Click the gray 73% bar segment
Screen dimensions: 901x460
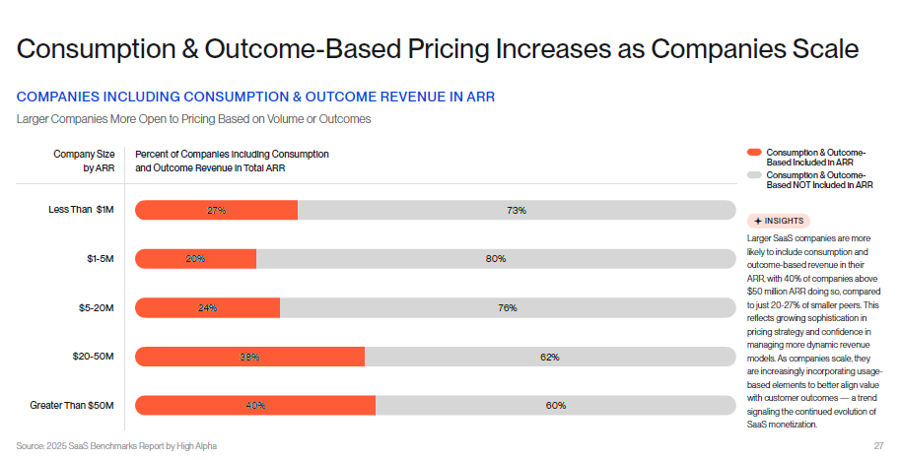(x=516, y=210)
